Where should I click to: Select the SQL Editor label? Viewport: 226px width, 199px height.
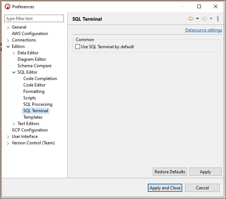[x=27, y=72]
